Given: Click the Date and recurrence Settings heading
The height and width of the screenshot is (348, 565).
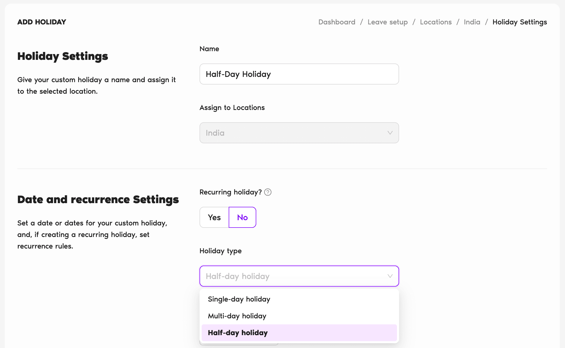Looking at the screenshot, I should (98, 199).
